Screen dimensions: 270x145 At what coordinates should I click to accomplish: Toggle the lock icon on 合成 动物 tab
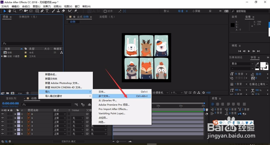coord(74,17)
